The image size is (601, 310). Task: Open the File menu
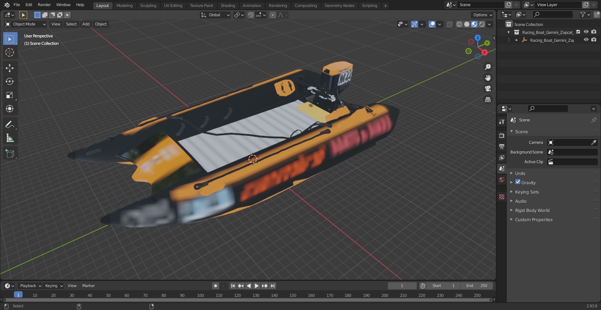[x=17, y=5]
